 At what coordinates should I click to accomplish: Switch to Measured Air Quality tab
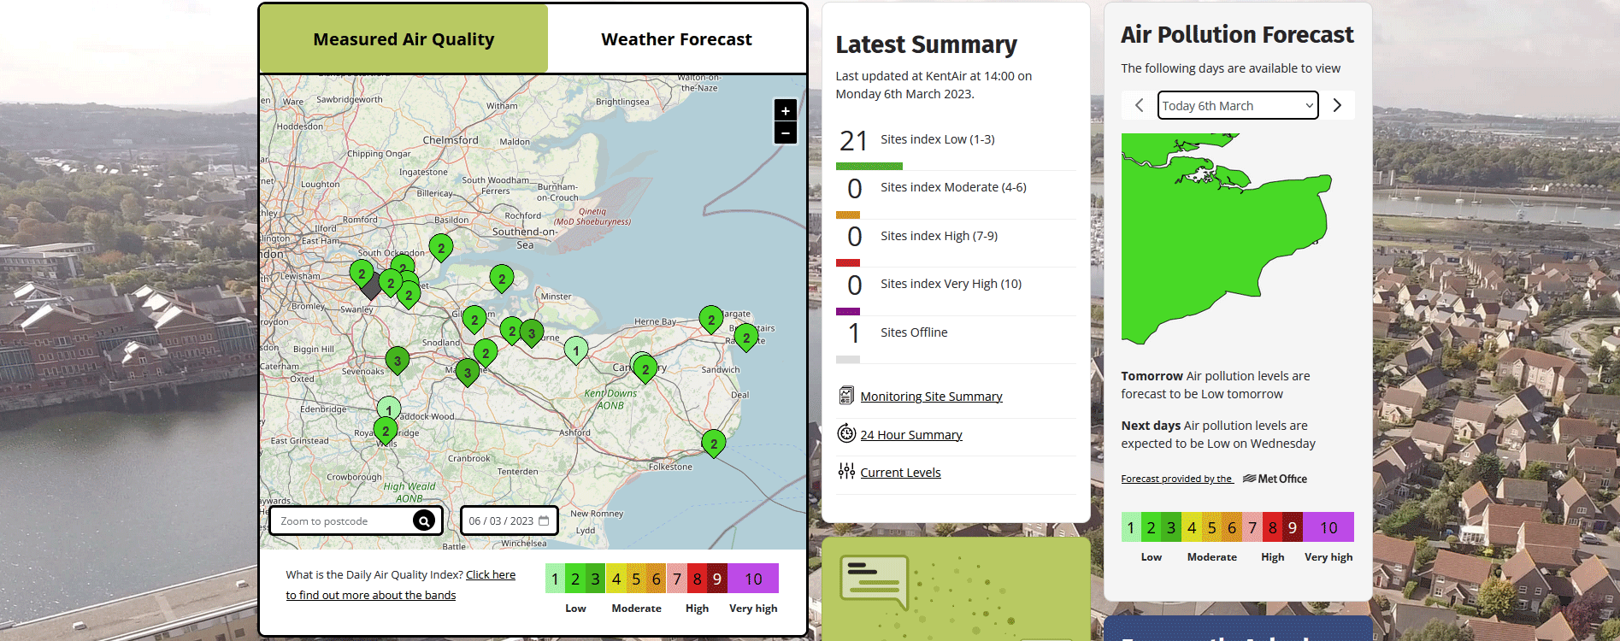(x=404, y=39)
